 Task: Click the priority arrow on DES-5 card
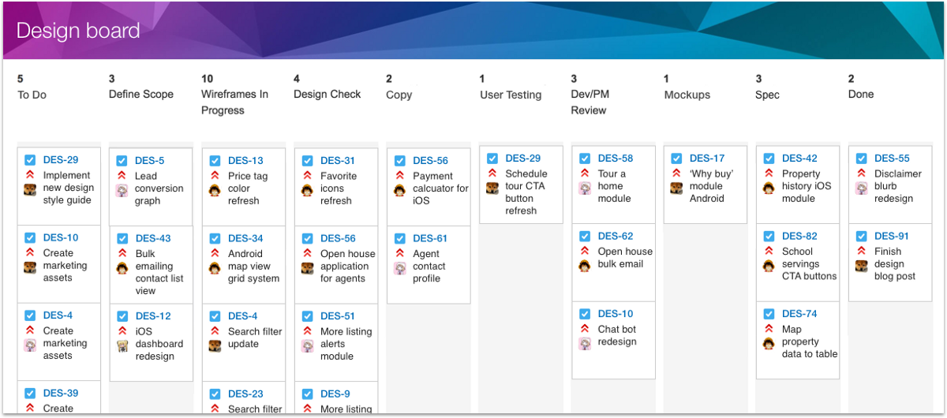pos(122,175)
